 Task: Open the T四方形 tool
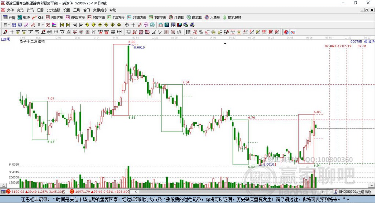pos(116,18)
